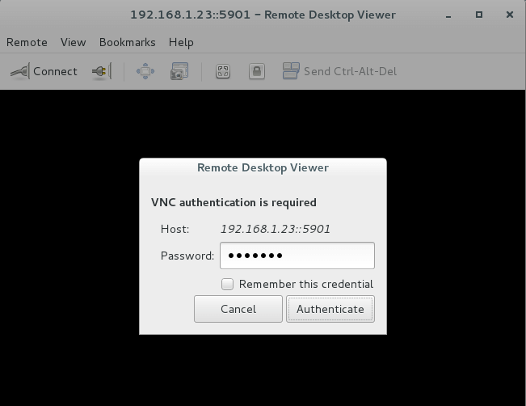Viewport: 526px width, 406px height.
Task: Take a screenshot with camera icon
Action: [179, 71]
